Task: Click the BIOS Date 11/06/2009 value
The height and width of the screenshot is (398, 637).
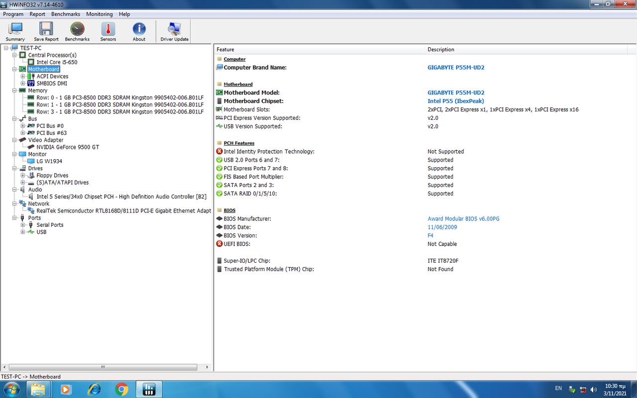Action: 442,227
